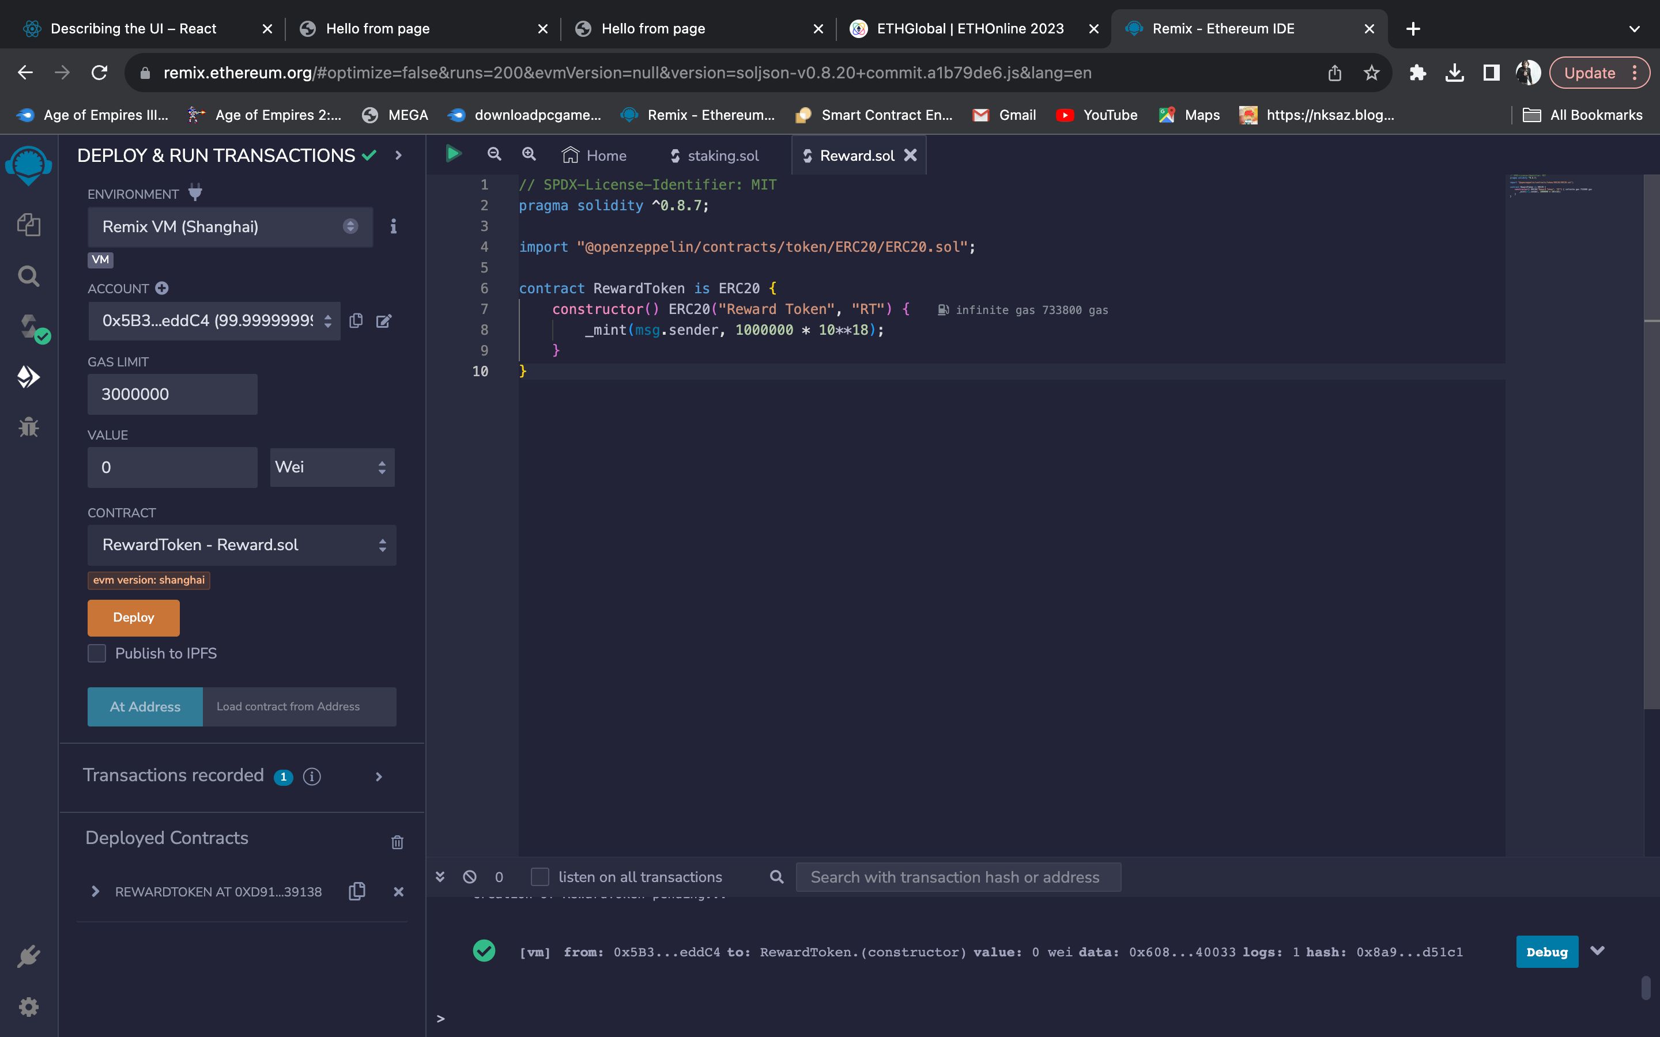
Task: Toggle Publish to IPFS checkbox
Action: [x=97, y=653]
